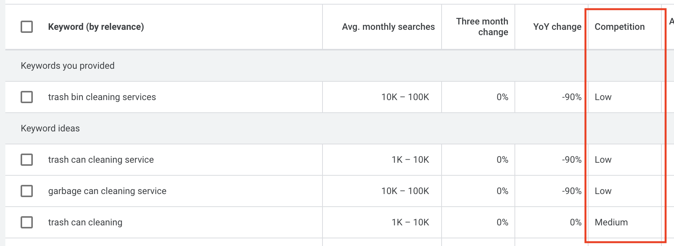
Task: Click the 'Medium' competition value
Action: click(611, 222)
